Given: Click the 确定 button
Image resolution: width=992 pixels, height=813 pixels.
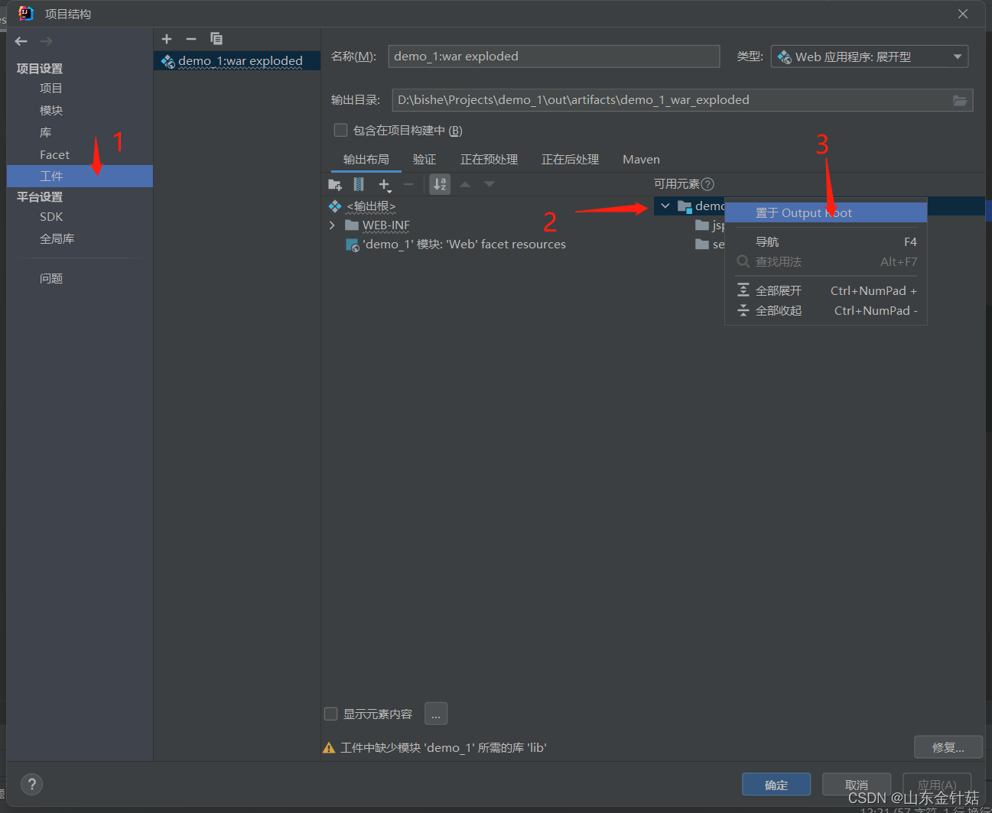Looking at the screenshot, I should (776, 785).
